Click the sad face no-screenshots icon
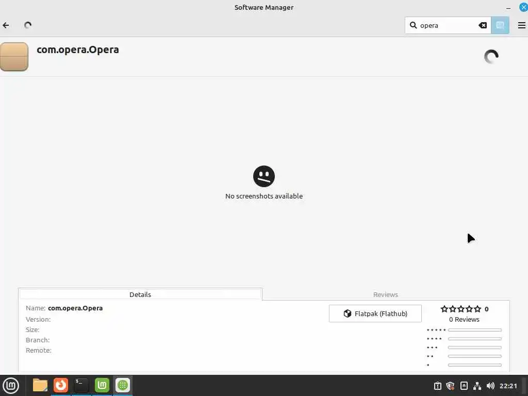Screen dimensions: 528x396 [263, 176]
